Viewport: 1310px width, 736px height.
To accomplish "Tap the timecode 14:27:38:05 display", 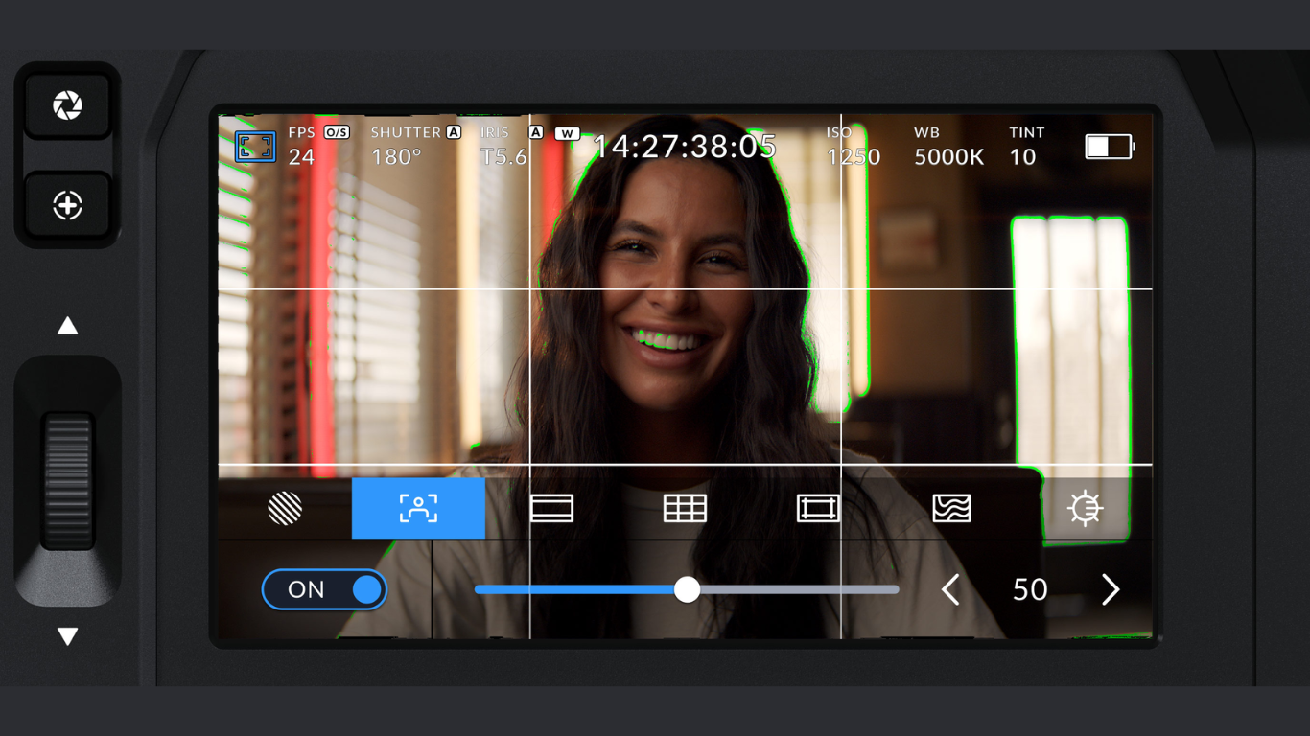I will pyautogui.click(x=685, y=147).
